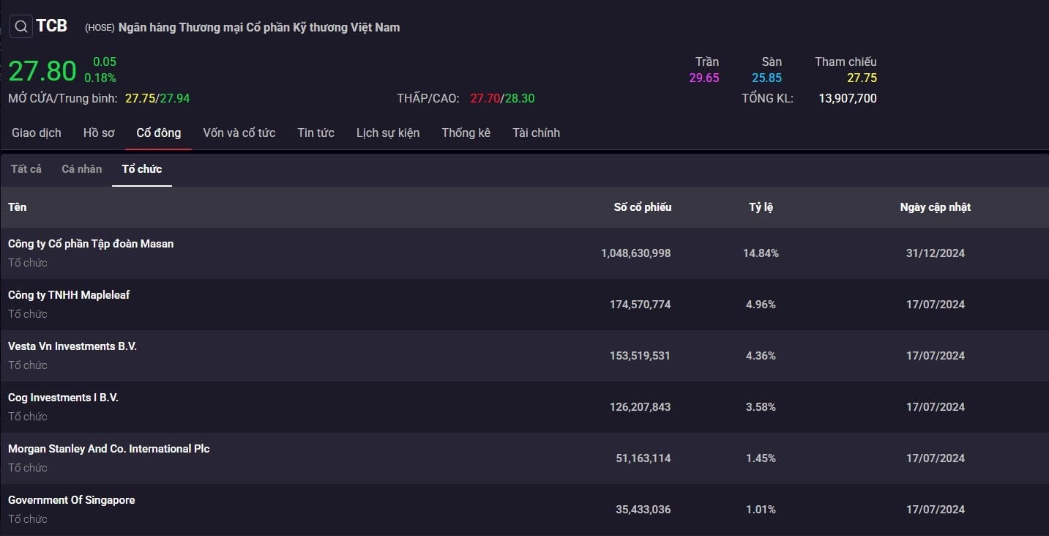Switch to the Hồ sơ tab

(x=99, y=133)
